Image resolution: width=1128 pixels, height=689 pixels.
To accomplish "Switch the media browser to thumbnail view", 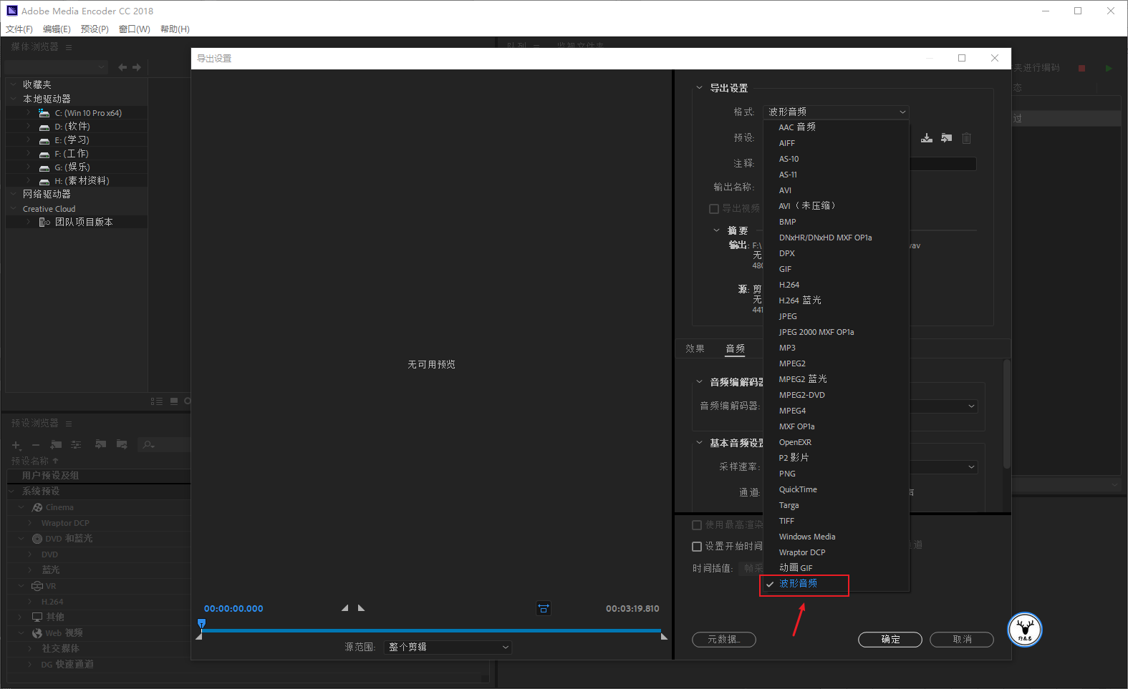I will coord(174,401).
